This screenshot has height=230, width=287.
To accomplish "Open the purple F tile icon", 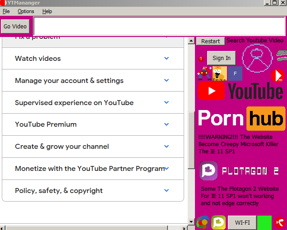I will click(x=235, y=74).
